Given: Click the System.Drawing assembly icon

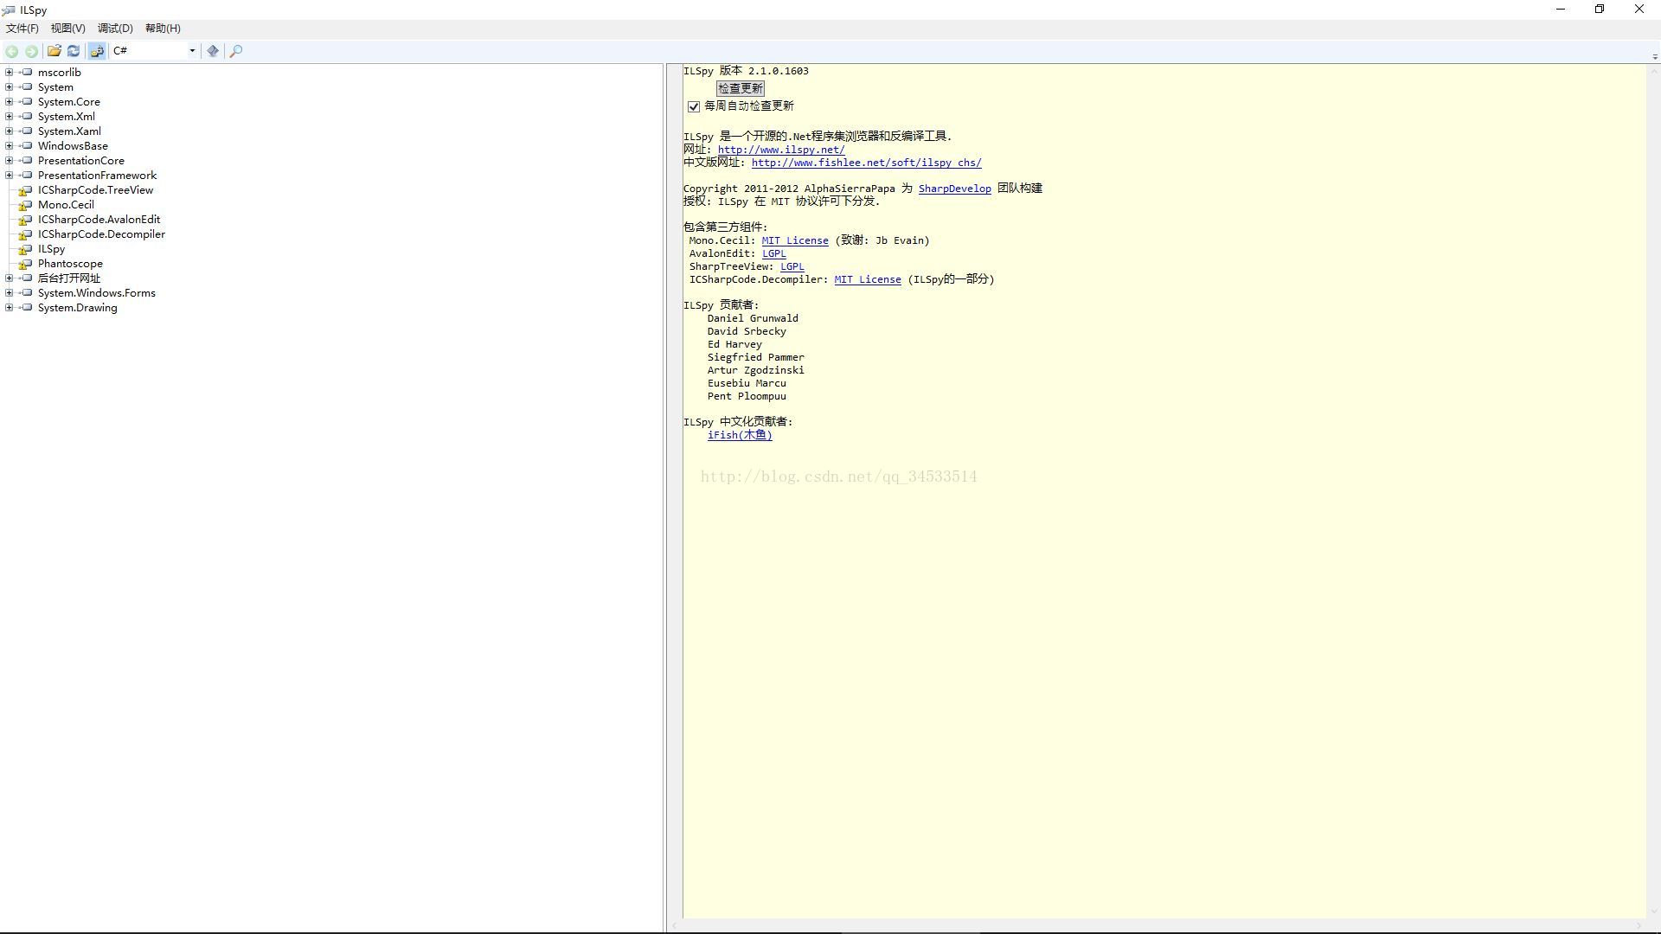Looking at the screenshot, I should coord(26,308).
